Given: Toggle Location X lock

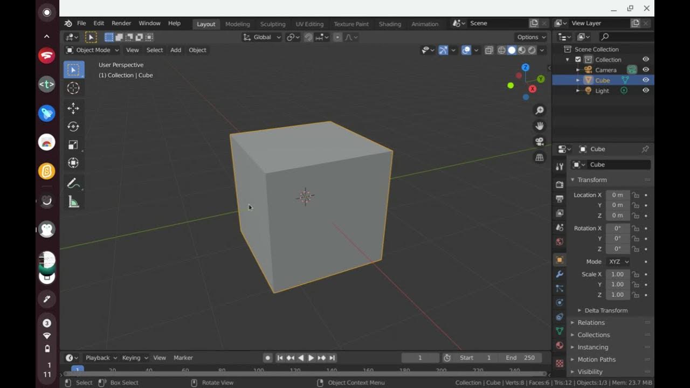Looking at the screenshot, I should [x=636, y=195].
